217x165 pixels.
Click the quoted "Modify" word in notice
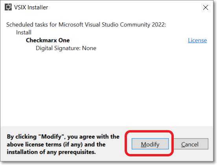tap(52, 137)
